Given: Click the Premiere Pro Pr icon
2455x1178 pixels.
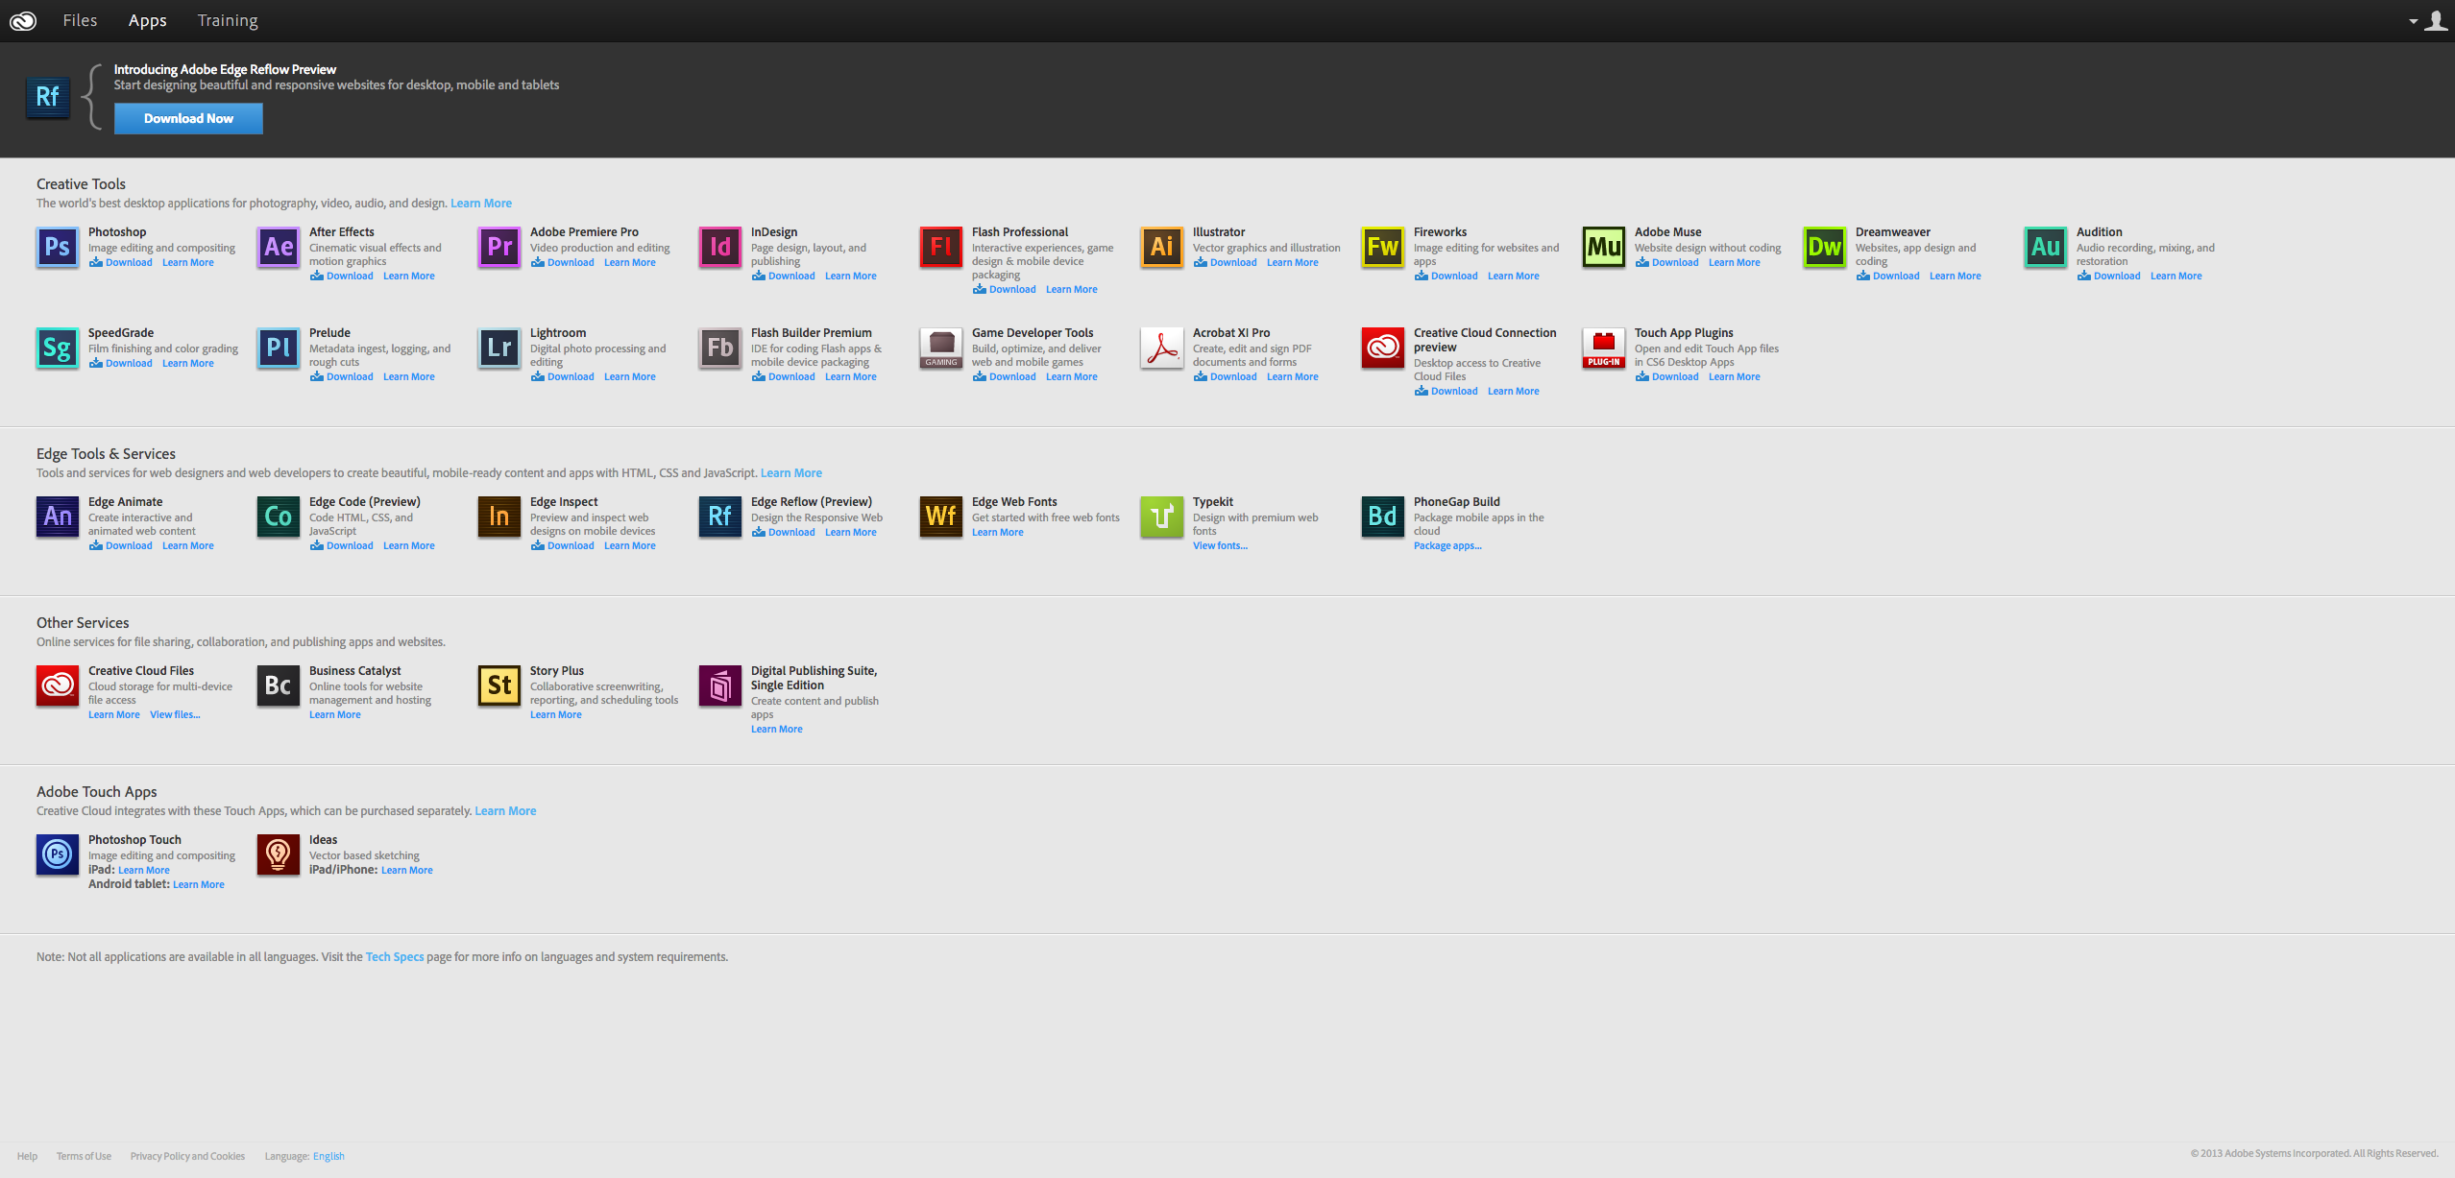Looking at the screenshot, I should 499,248.
